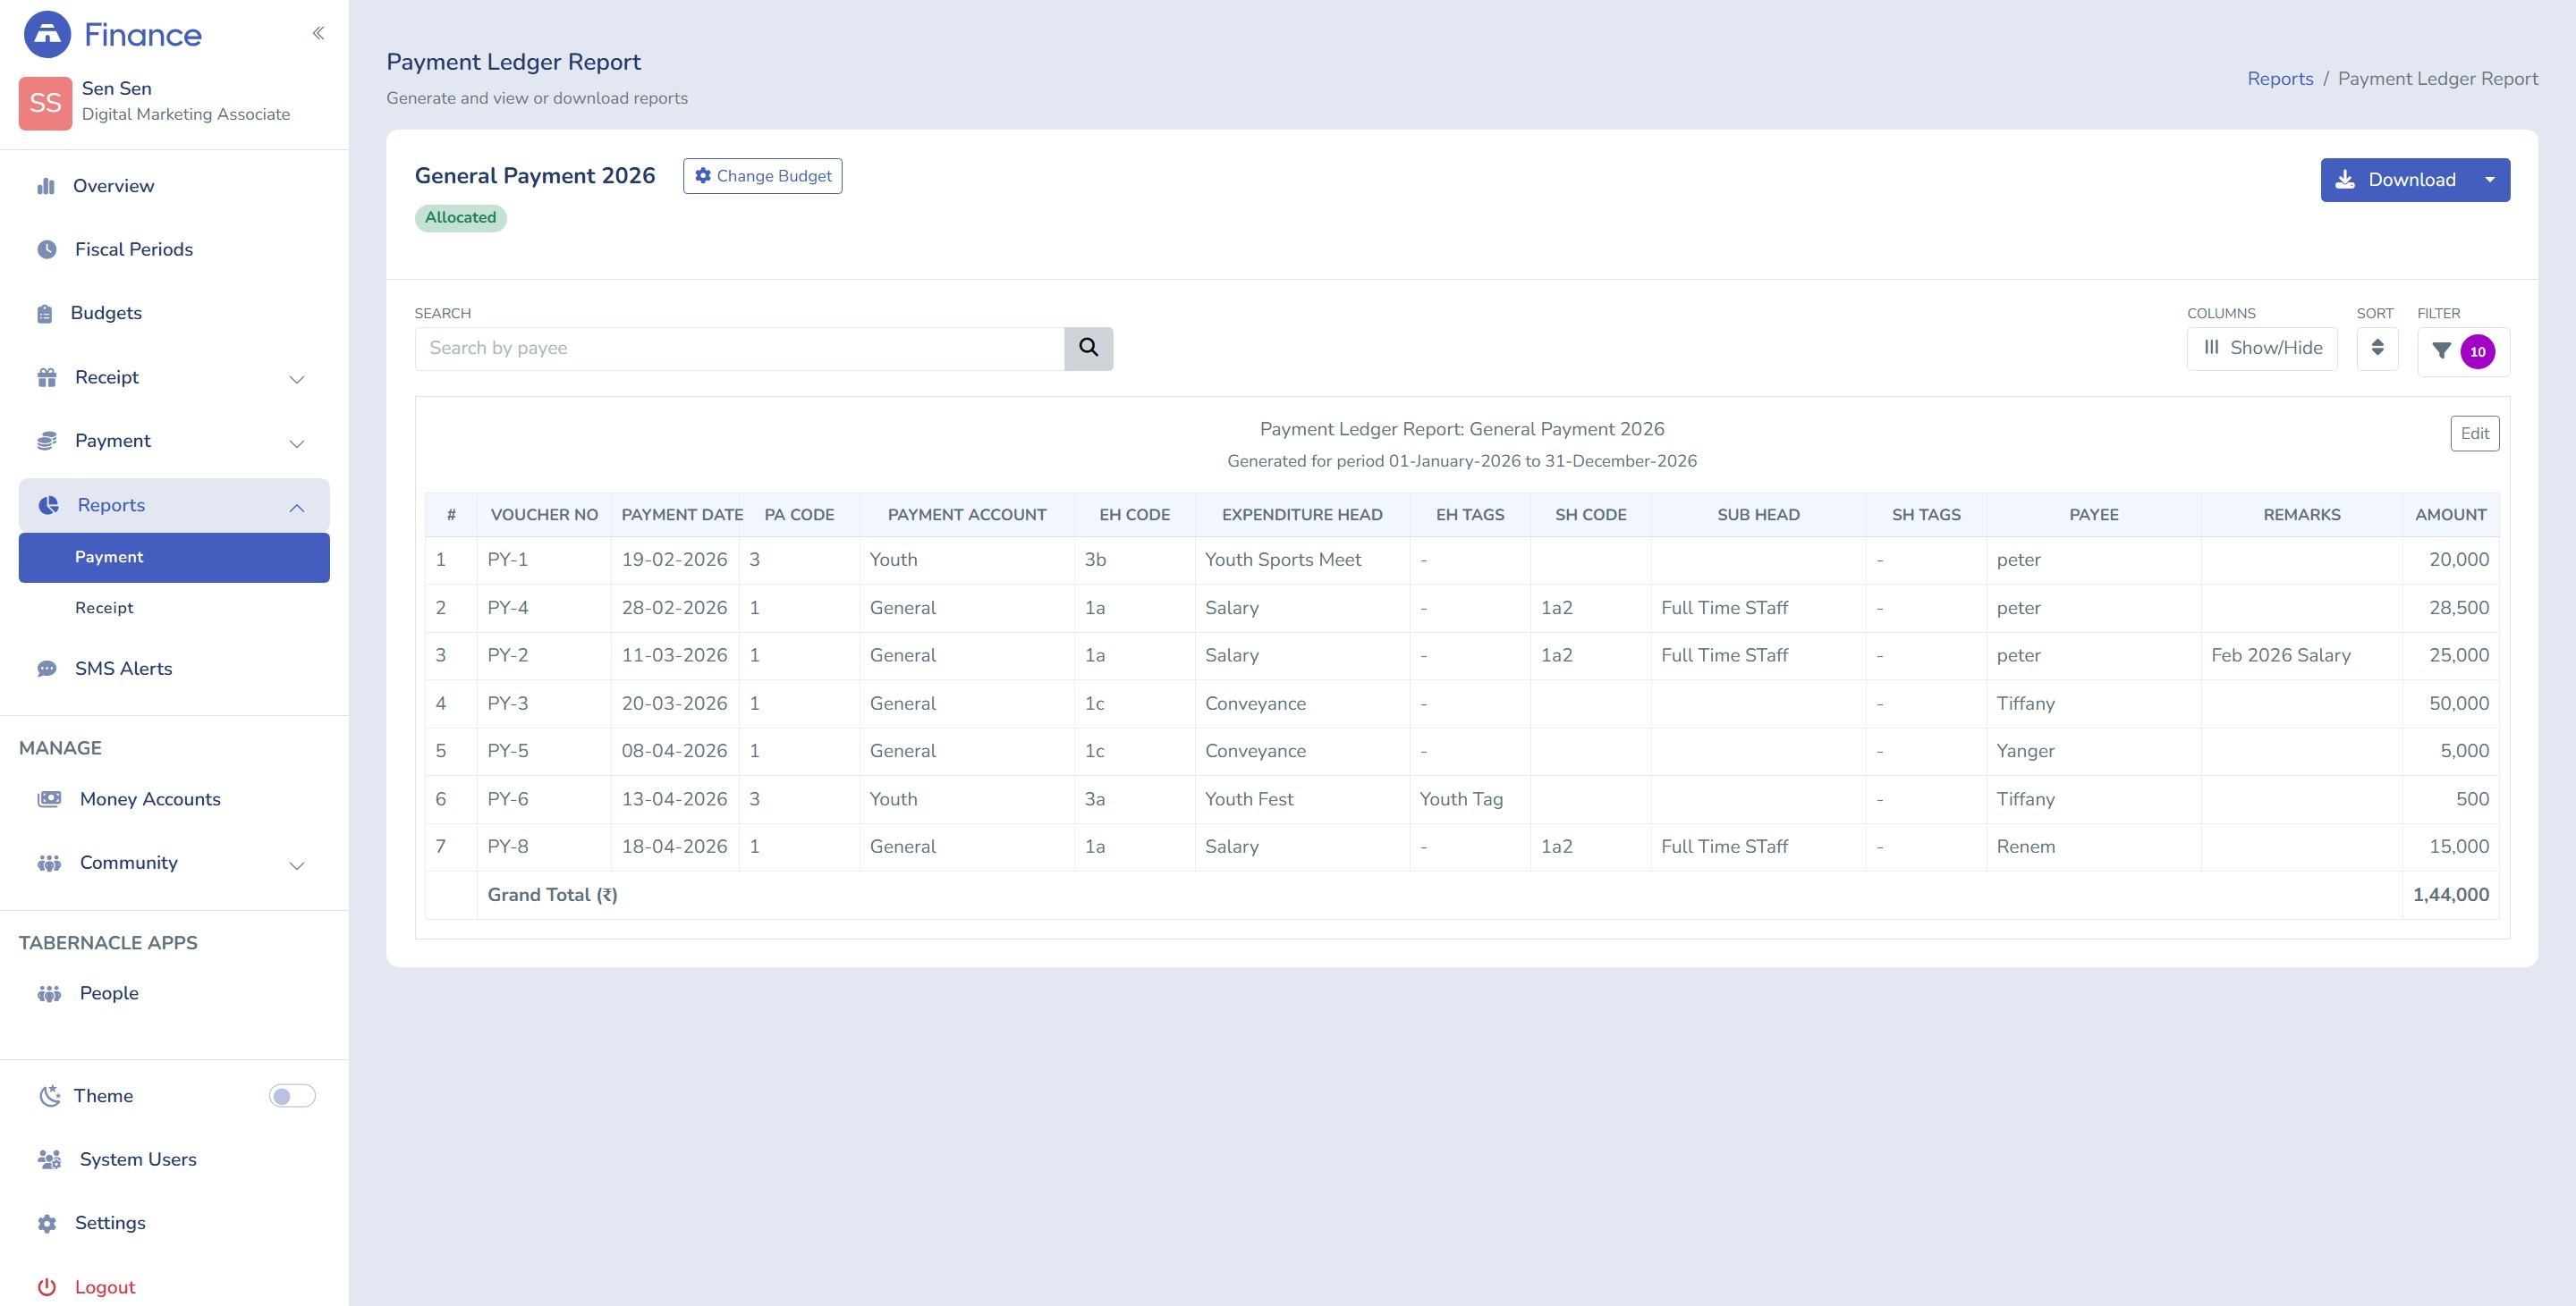Click the columns icon in Show/Hide
Screen dimensions: 2576x1306
pyautogui.click(x=2211, y=348)
